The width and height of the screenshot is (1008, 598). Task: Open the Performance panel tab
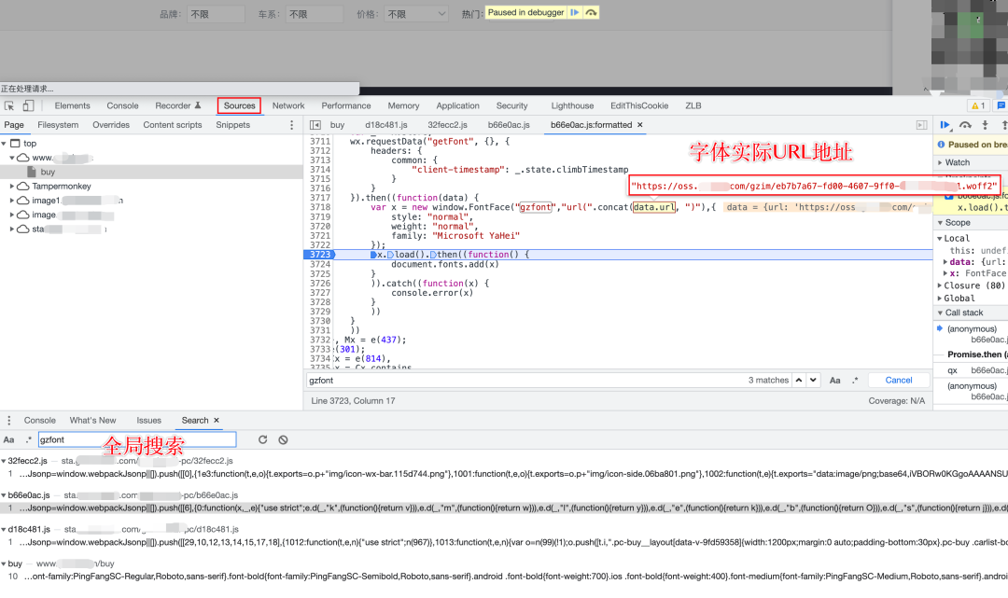tap(346, 106)
